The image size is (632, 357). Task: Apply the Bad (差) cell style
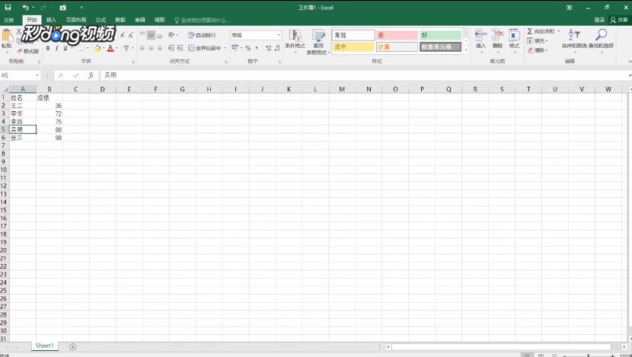coord(397,36)
